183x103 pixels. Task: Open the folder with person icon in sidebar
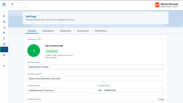pos(4,27)
